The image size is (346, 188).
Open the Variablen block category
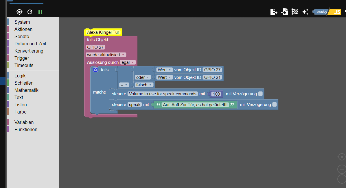pos(33,122)
